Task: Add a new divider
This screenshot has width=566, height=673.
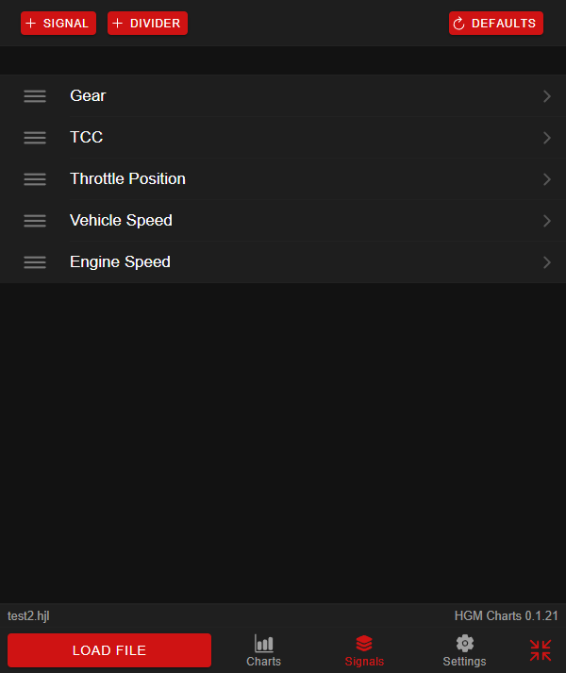Action: pos(147,24)
